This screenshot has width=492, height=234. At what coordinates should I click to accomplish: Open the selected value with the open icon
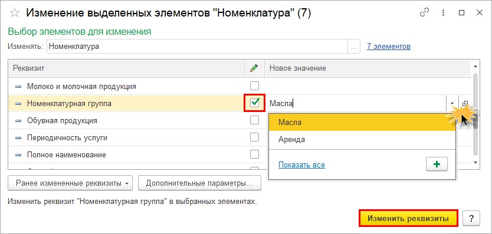465,103
